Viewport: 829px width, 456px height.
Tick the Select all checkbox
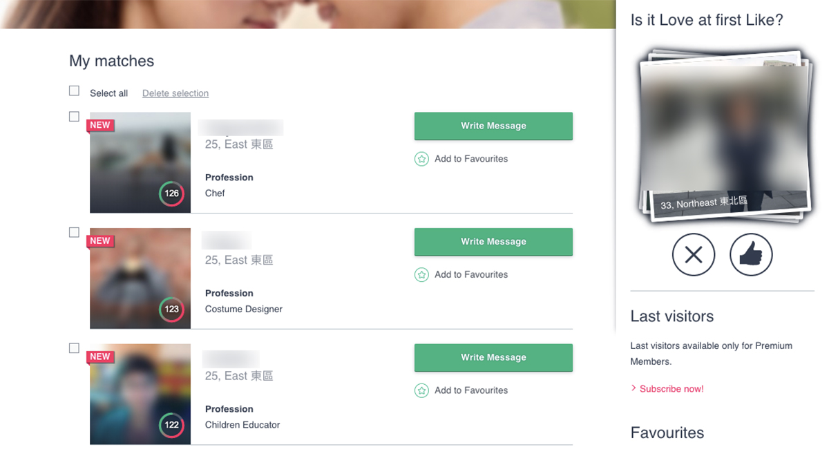(x=75, y=91)
